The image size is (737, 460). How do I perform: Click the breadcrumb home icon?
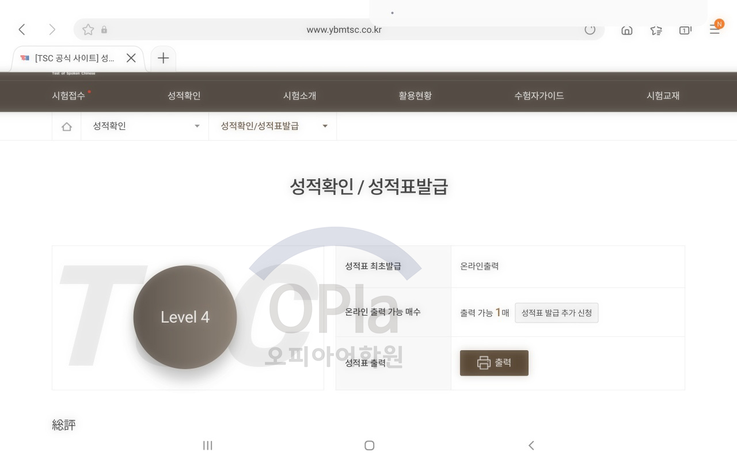(x=67, y=126)
